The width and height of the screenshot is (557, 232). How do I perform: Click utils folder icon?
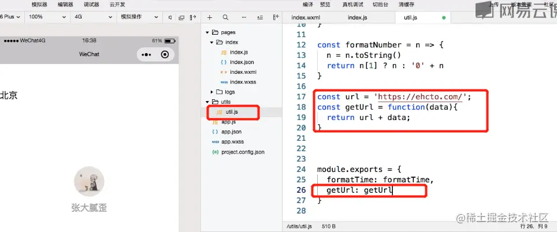(x=214, y=102)
